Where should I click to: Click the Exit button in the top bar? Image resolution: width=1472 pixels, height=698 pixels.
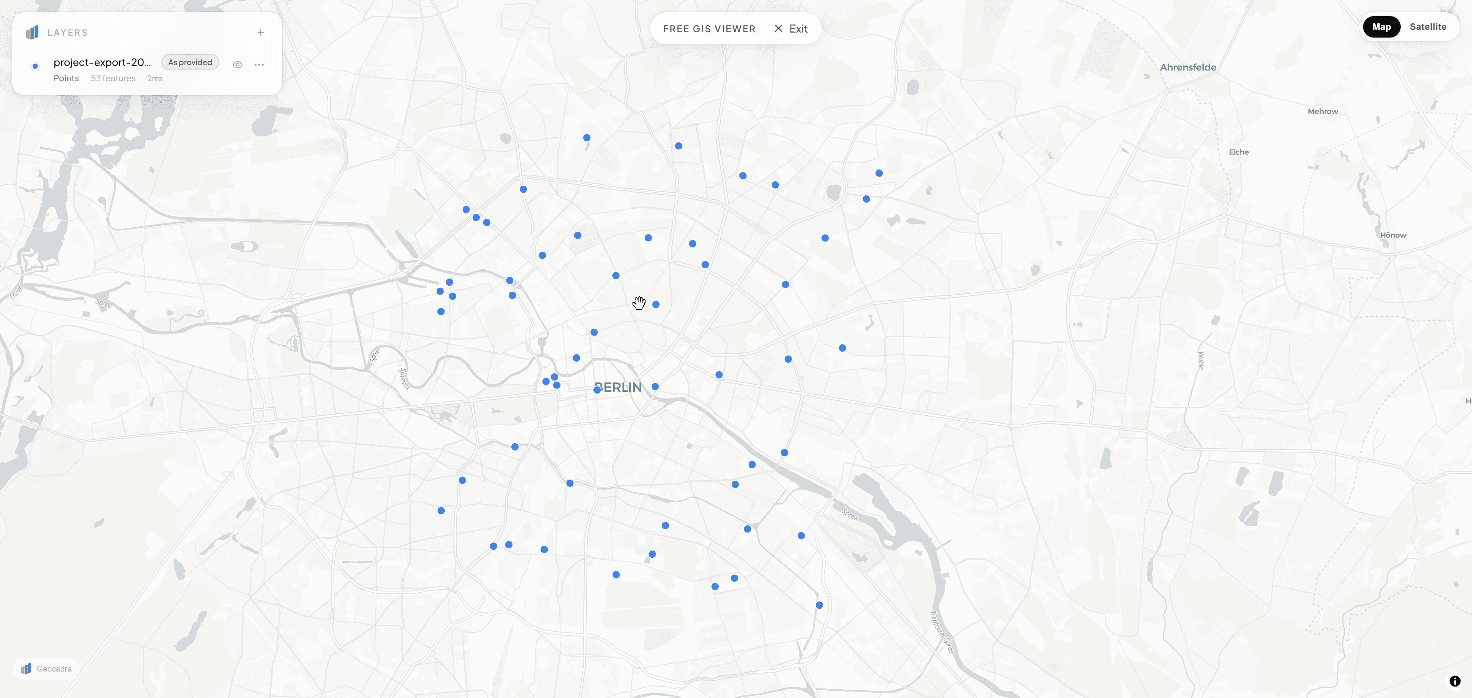[798, 28]
